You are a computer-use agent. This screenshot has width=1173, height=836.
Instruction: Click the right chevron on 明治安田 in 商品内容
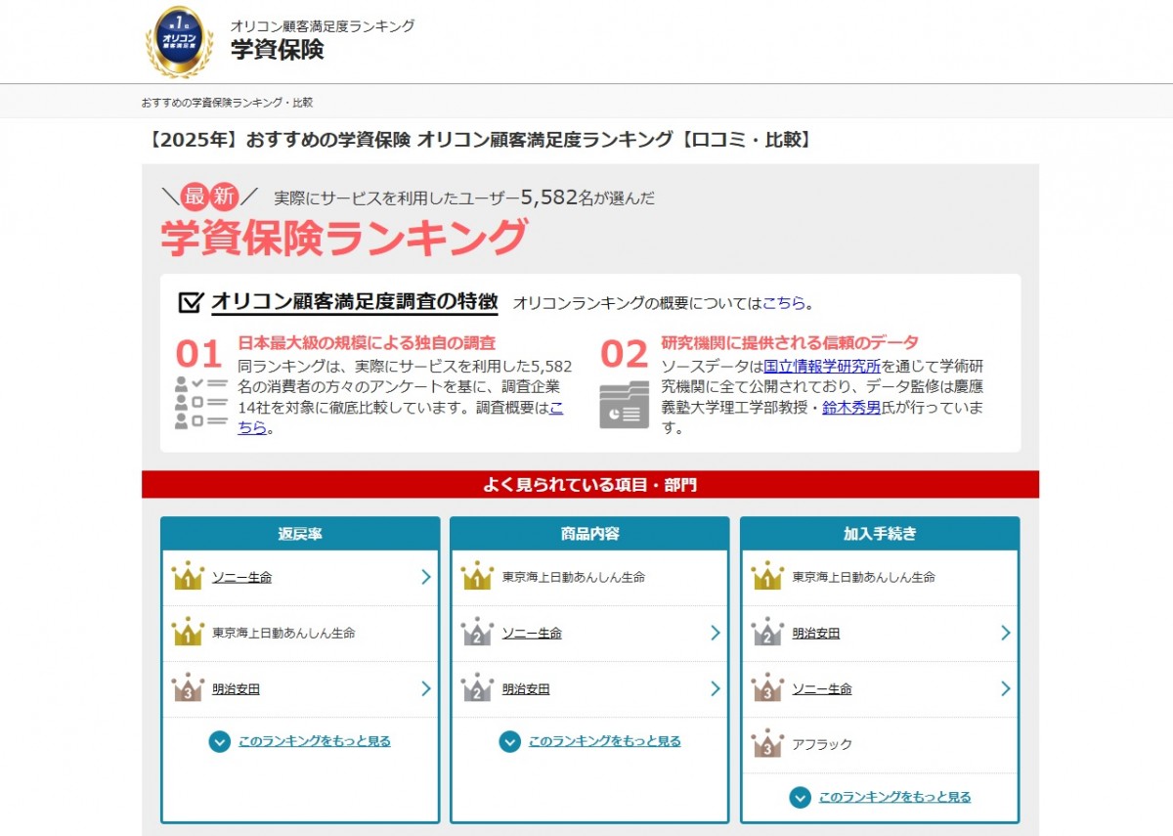(716, 688)
